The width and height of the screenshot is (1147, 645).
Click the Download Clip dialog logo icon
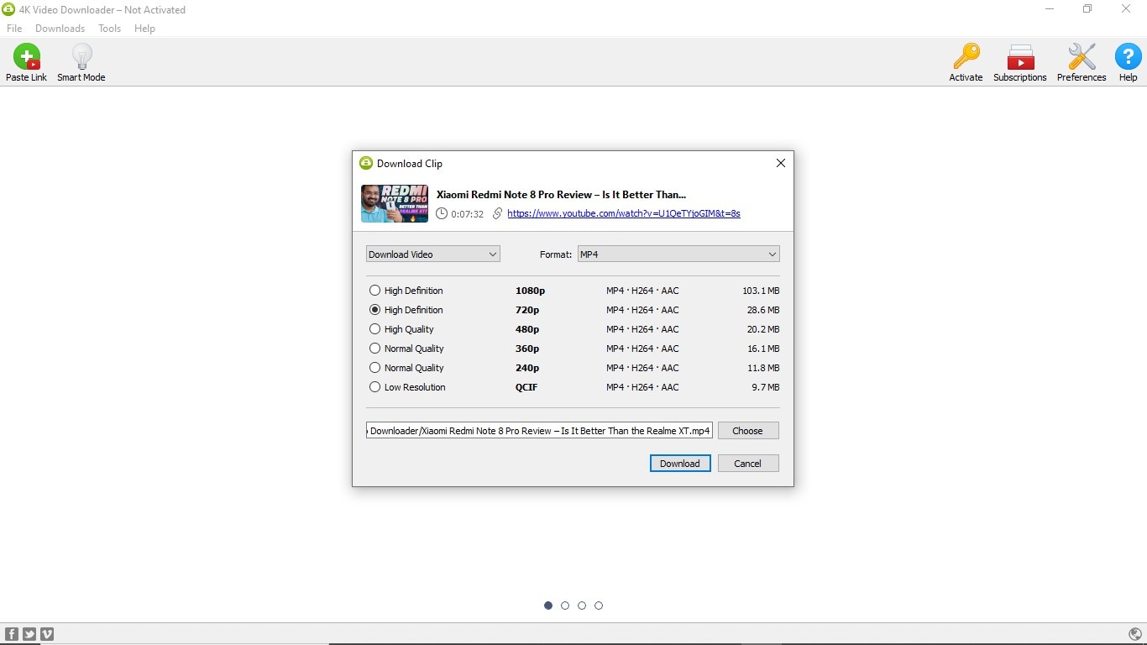tap(365, 163)
